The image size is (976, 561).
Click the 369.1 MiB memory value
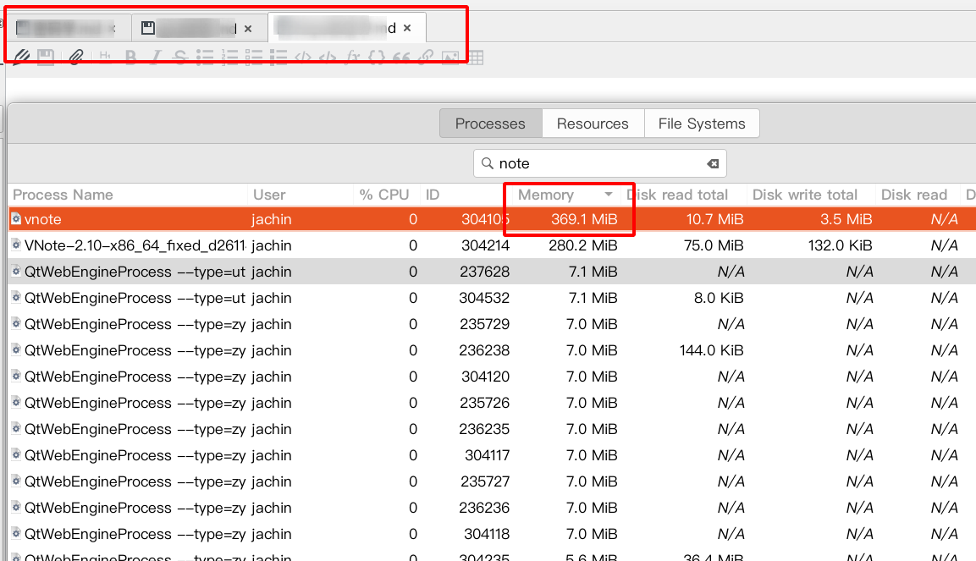coord(584,219)
